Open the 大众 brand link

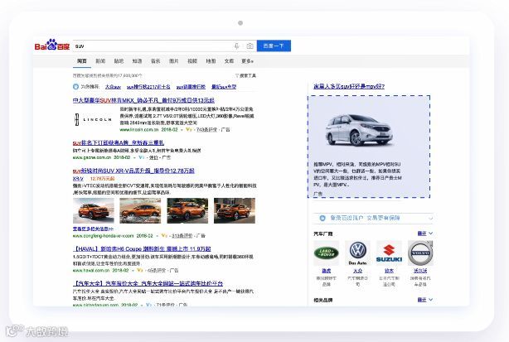pos(358,271)
